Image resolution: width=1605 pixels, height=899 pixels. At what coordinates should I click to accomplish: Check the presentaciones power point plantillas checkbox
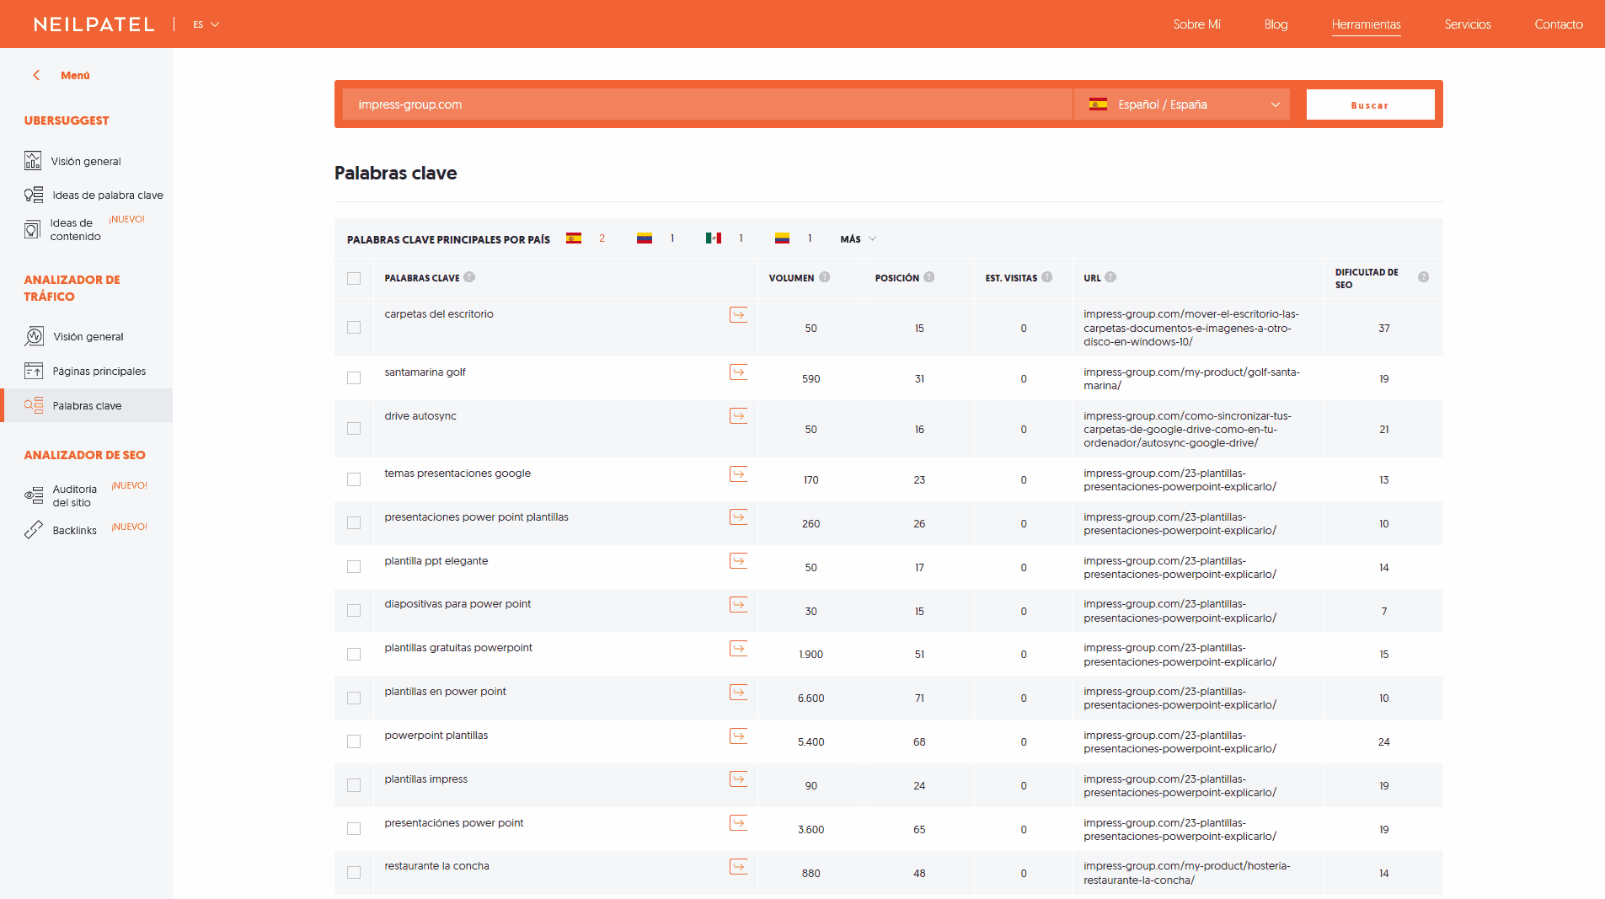354,522
